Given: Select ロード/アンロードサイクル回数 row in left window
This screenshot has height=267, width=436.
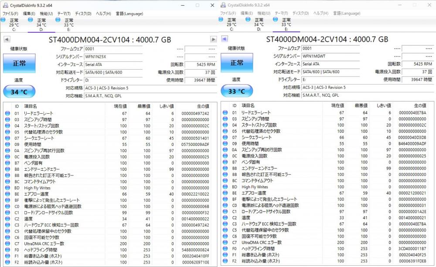Looking at the screenshot, I should click(x=110, y=213).
